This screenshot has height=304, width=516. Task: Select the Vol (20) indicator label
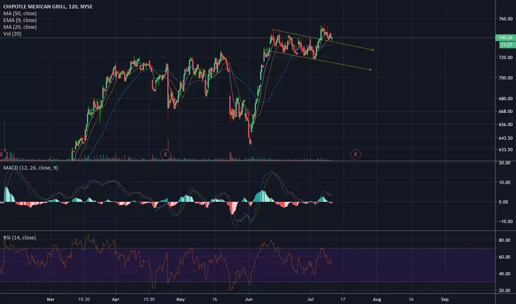[13, 34]
